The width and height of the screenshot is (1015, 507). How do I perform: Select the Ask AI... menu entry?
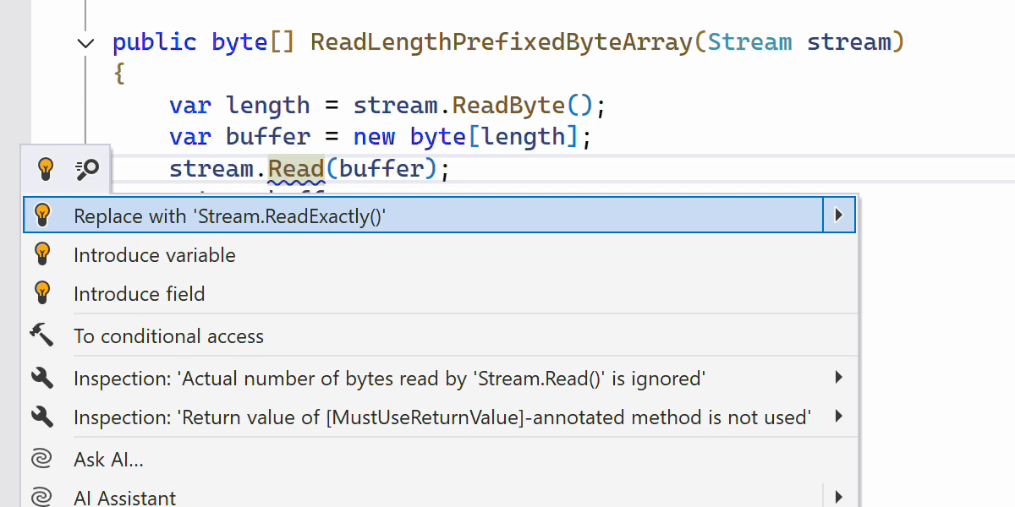(108, 460)
